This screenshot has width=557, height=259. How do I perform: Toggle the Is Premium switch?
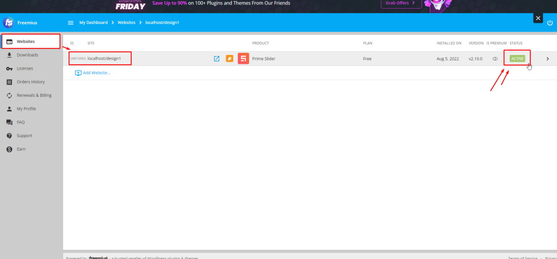(495, 59)
